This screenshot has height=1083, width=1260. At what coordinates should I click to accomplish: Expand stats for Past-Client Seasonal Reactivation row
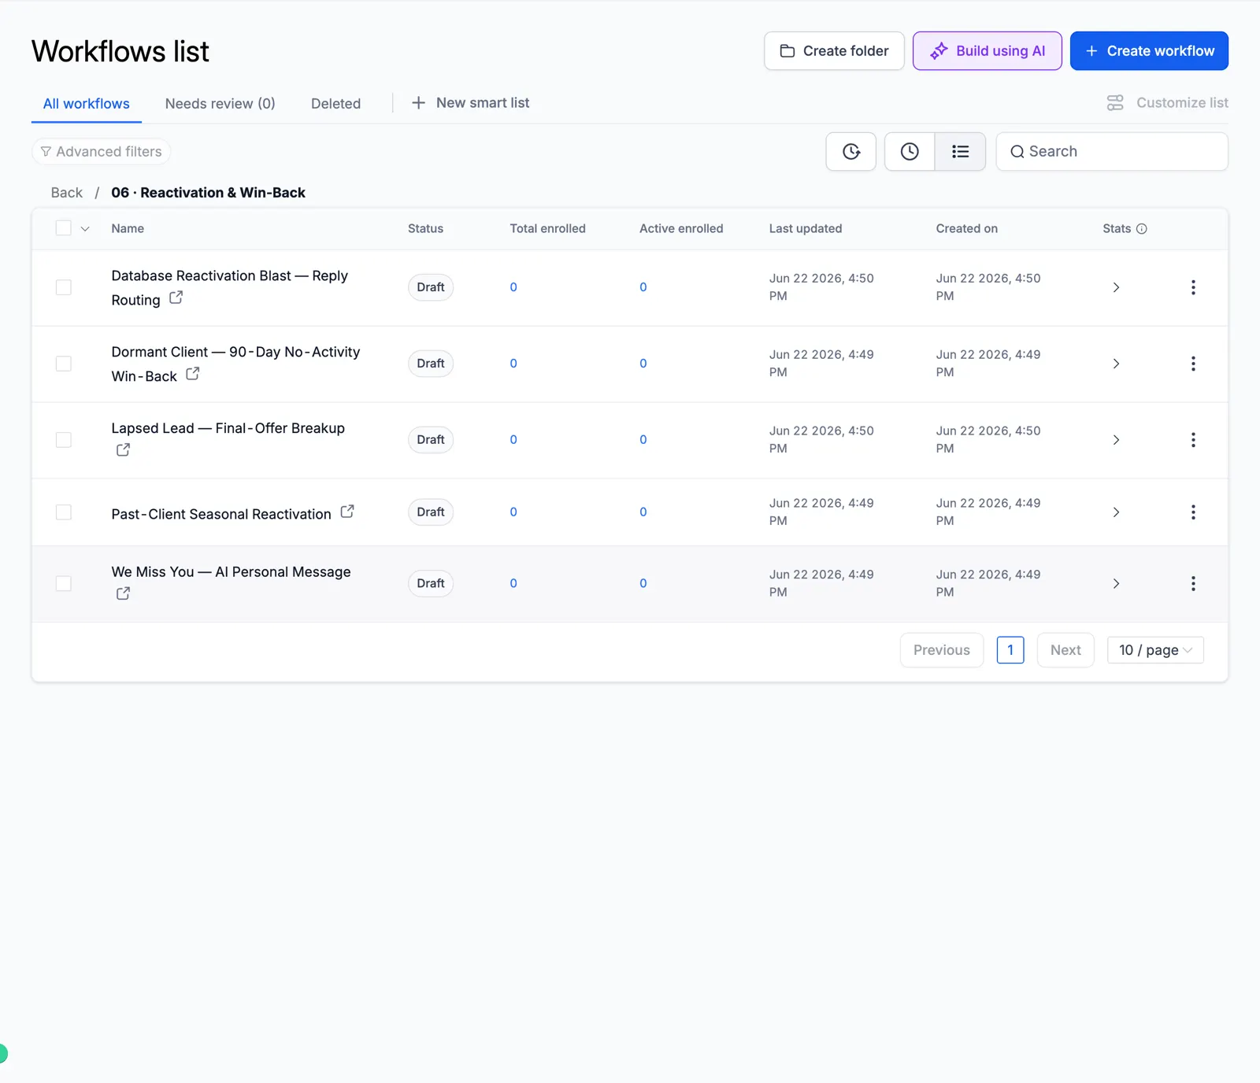1116,512
